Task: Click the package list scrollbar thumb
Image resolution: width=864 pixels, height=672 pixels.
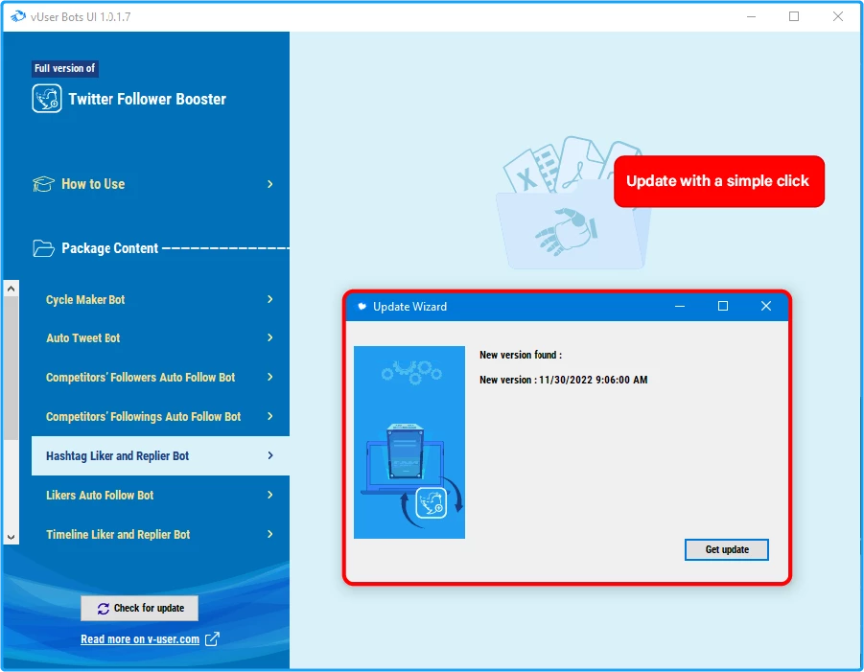Action: pos(11,368)
